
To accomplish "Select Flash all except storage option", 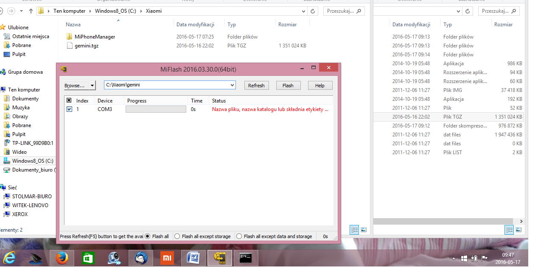I will [177, 236].
